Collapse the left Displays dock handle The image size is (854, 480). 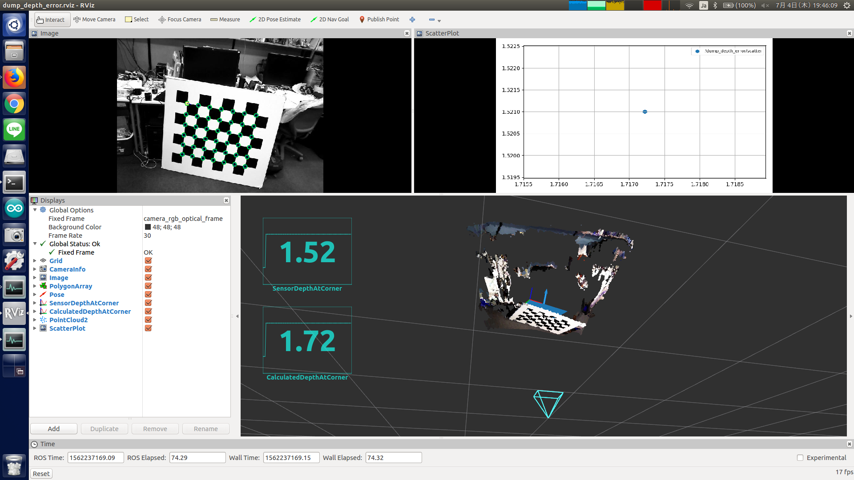[x=237, y=316]
